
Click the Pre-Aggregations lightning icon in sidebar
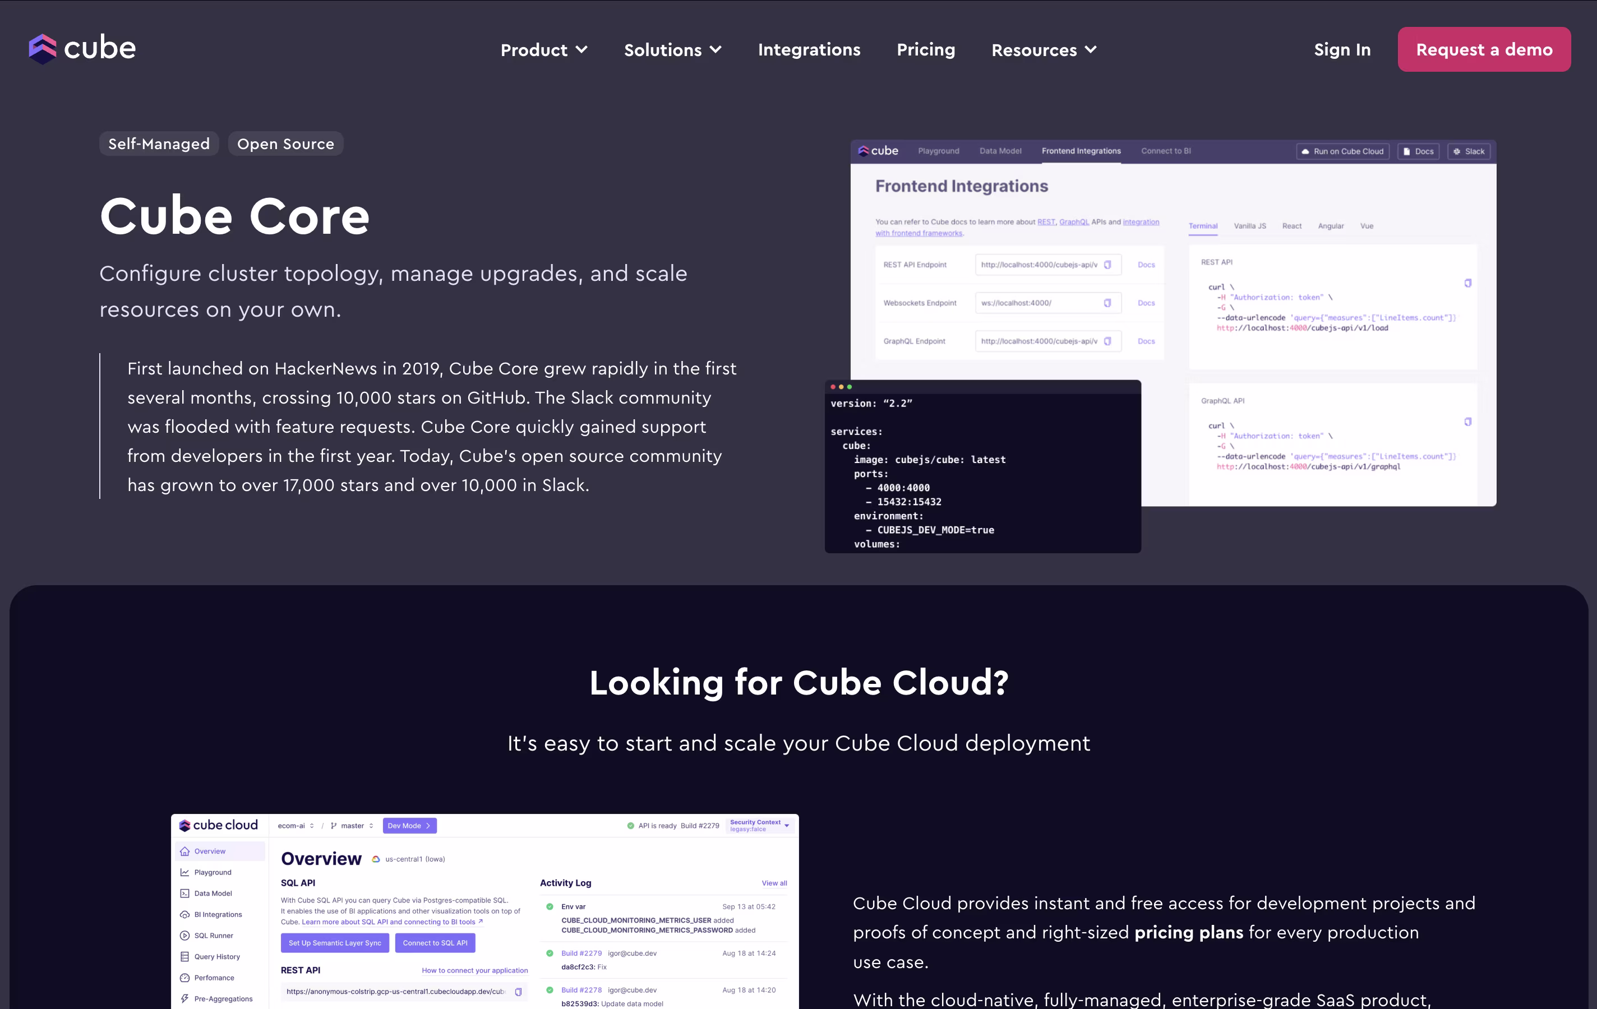185,999
